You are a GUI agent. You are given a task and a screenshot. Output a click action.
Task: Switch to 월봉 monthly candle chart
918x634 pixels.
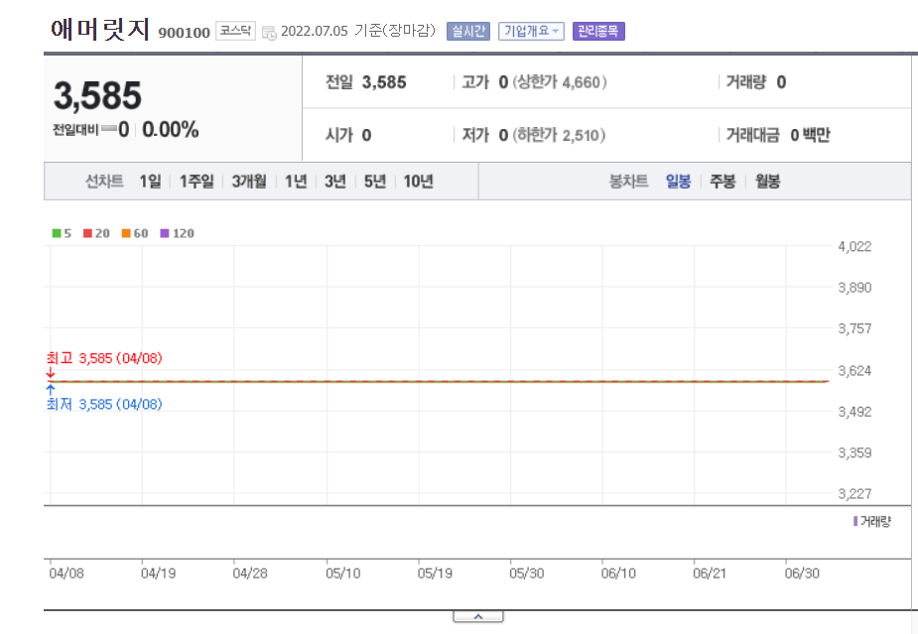tap(767, 182)
